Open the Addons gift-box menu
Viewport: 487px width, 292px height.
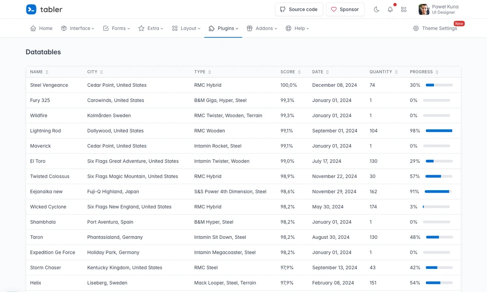[x=262, y=28]
